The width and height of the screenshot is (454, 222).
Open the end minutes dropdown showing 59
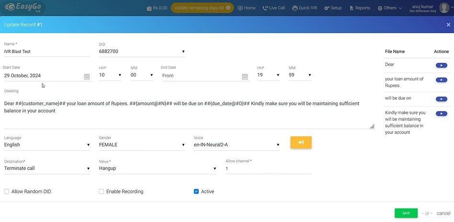point(300,75)
